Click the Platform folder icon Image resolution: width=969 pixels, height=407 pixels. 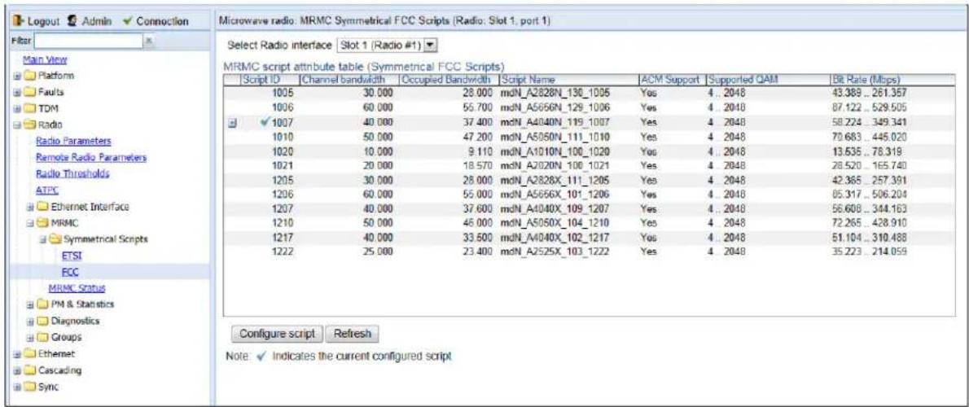point(31,76)
